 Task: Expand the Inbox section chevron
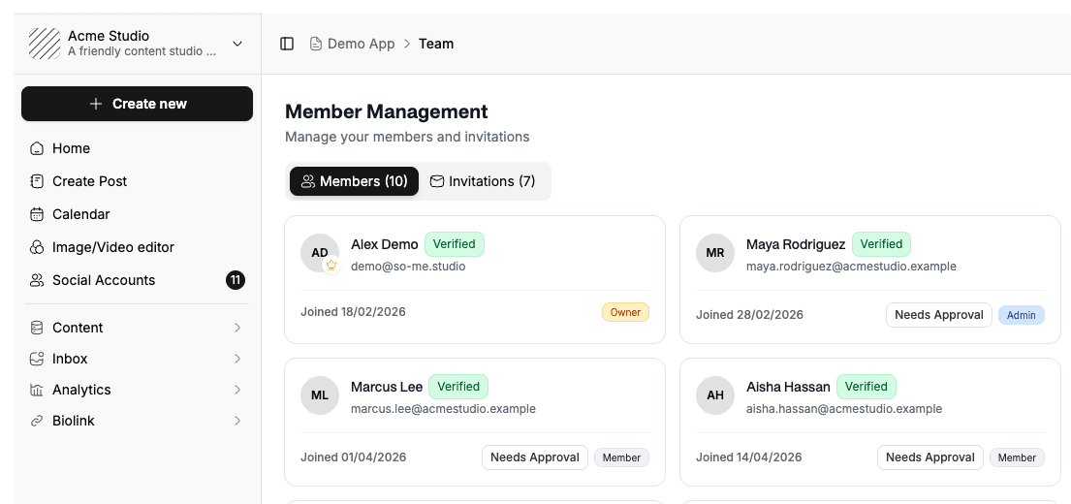point(237,359)
